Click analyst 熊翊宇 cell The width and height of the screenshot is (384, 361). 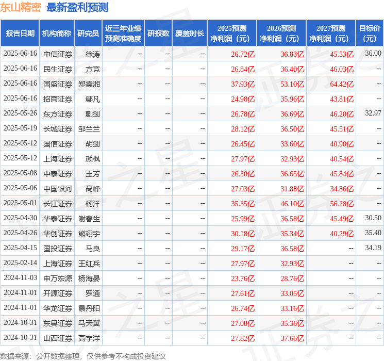click(89, 234)
